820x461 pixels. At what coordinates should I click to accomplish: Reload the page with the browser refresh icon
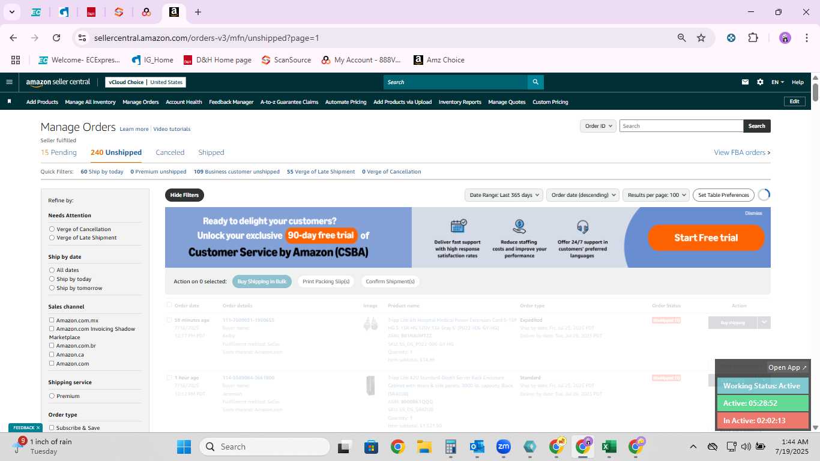pyautogui.click(x=56, y=38)
